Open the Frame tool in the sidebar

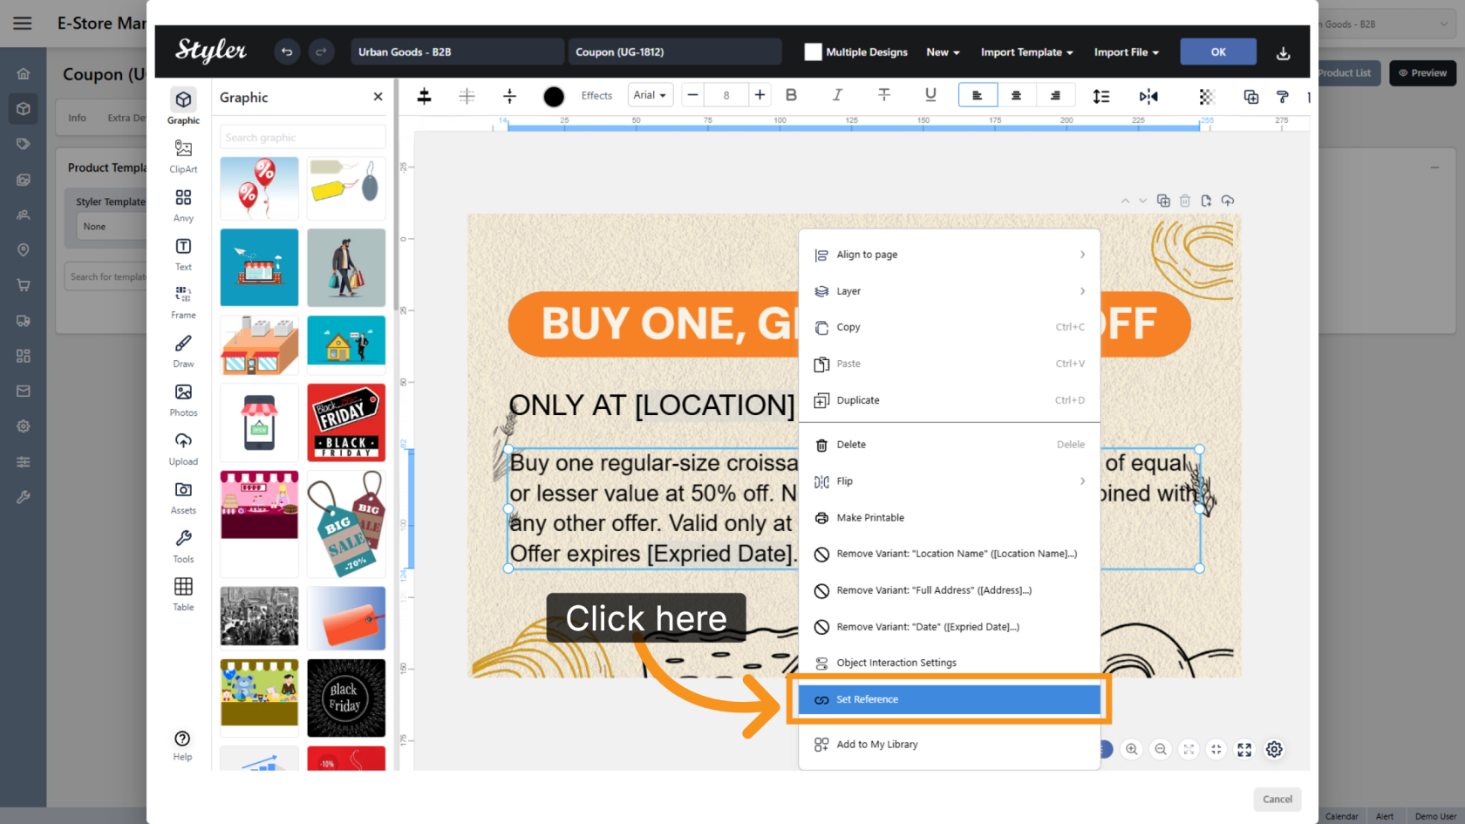pos(183,302)
